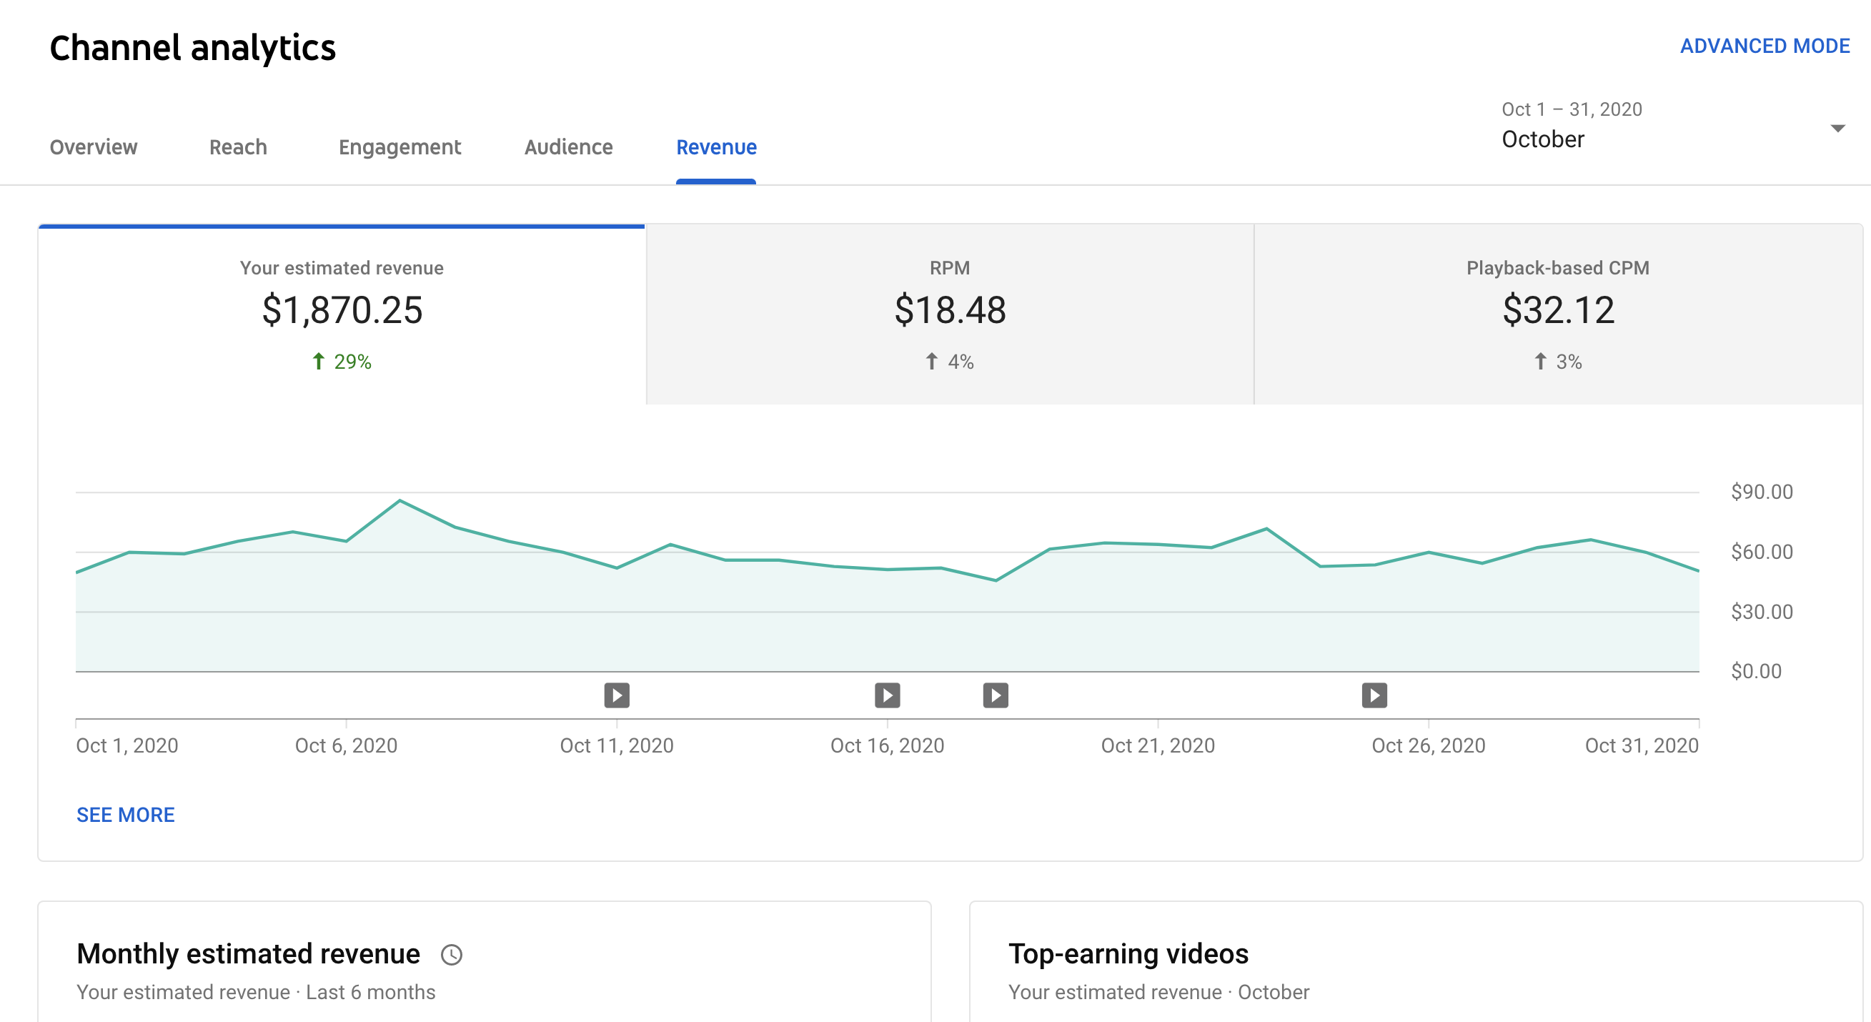
Task: Click the Revenue tab
Action: (716, 147)
